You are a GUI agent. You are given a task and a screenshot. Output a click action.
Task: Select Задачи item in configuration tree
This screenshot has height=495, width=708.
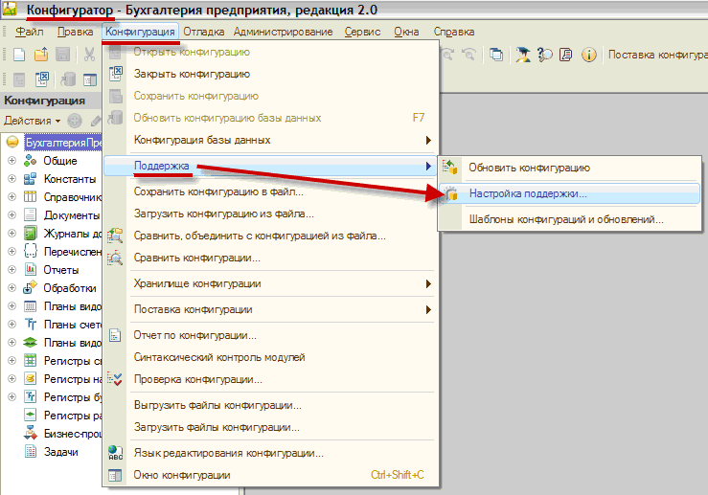tap(59, 452)
